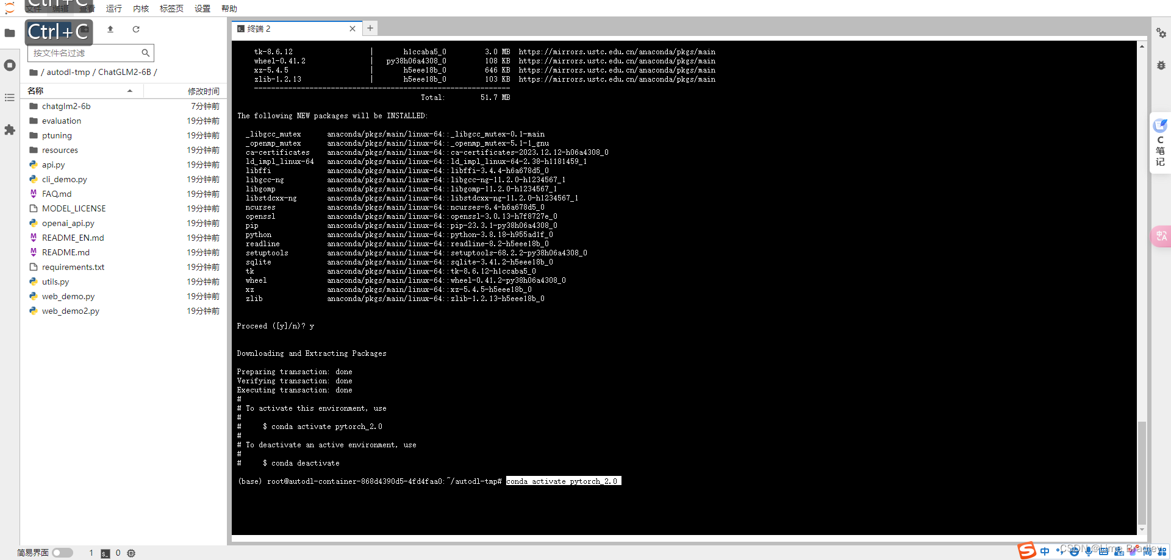1171x560 pixels.
Task: Click the Sogou toolbox grid icon
Action: pos(1162,551)
